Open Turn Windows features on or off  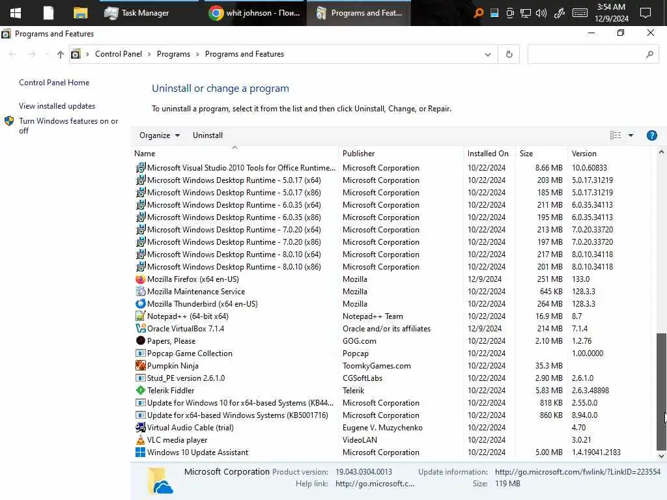tap(68, 126)
